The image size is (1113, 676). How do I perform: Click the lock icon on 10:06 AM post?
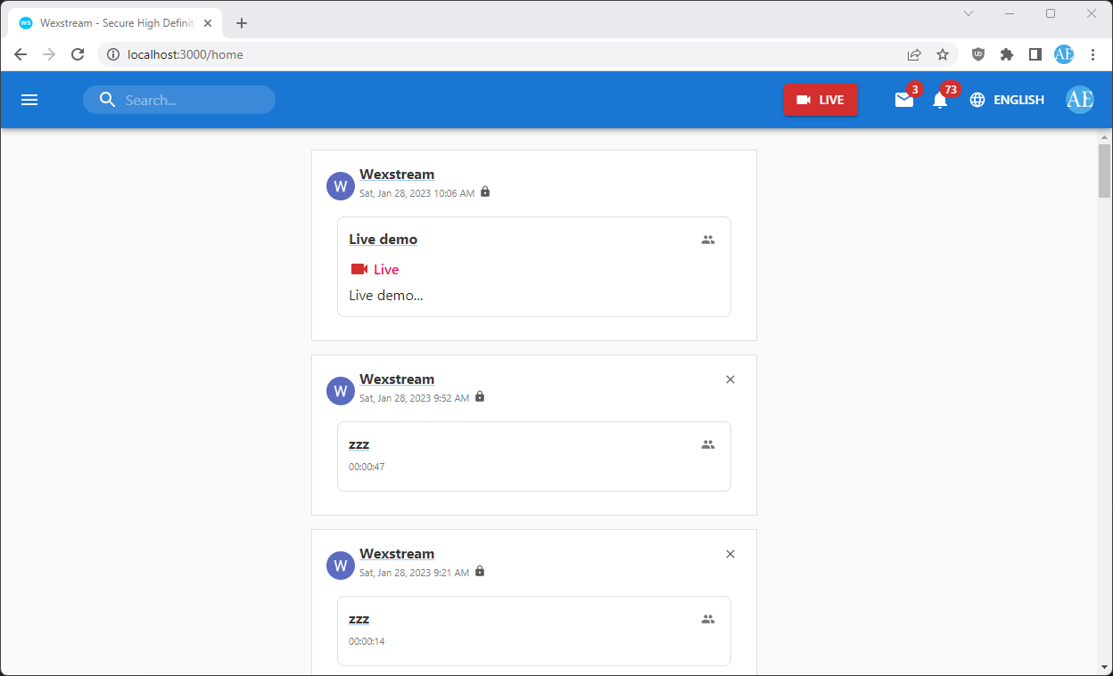485,191
